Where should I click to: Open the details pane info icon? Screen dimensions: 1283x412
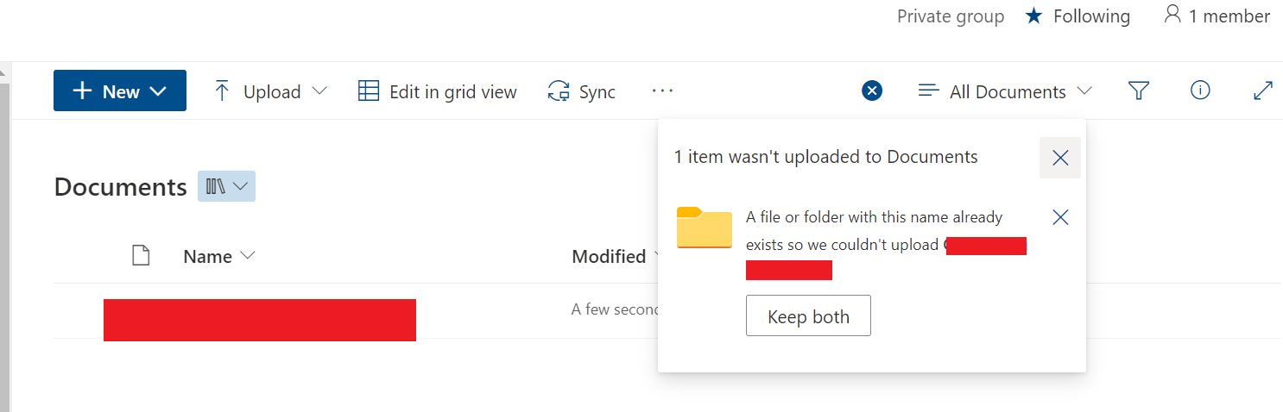(1200, 91)
